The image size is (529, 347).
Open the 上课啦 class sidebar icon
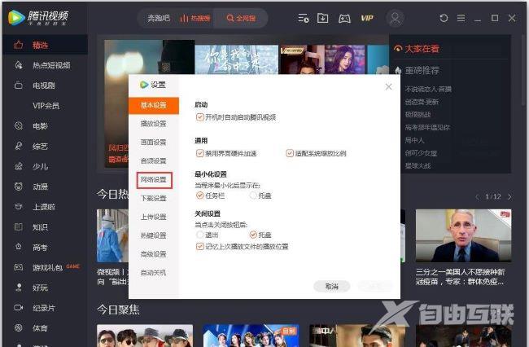pyautogui.click(x=19, y=207)
